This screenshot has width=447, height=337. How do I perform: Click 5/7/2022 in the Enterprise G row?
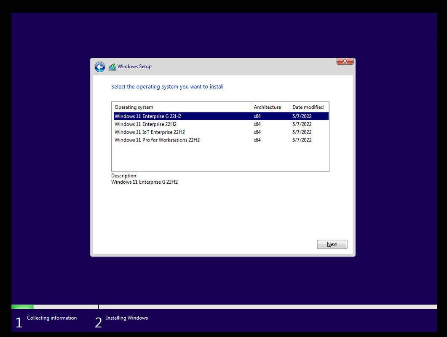(302, 116)
